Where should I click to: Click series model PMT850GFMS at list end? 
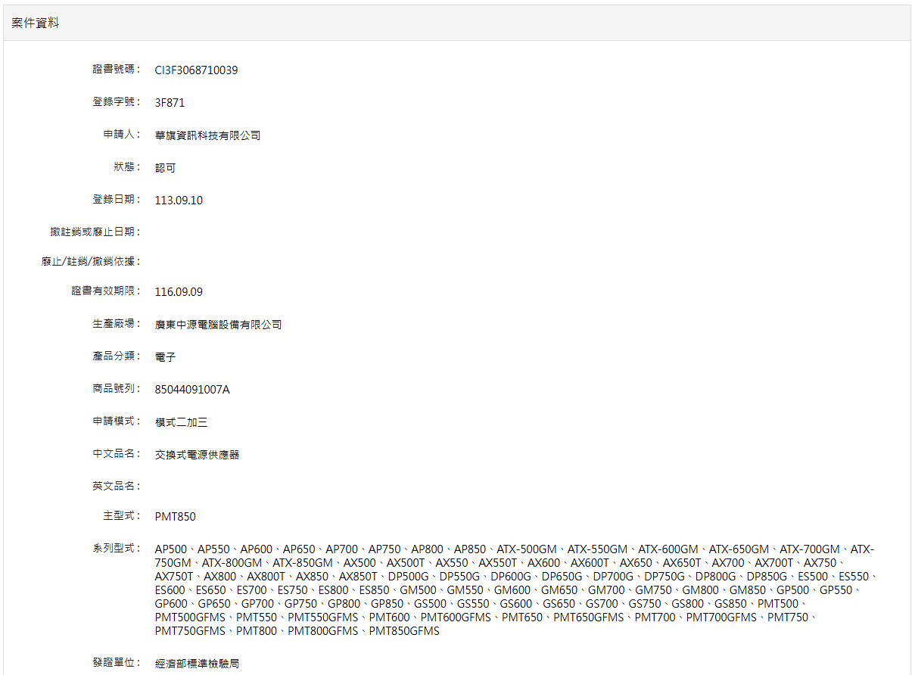(x=404, y=631)
